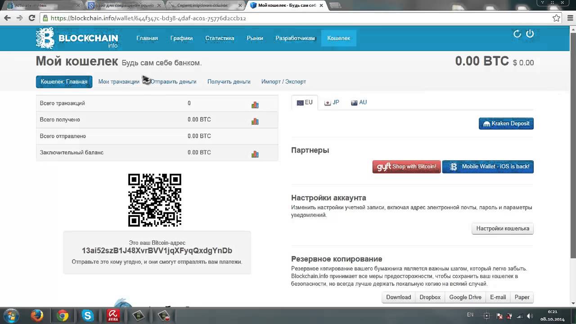Launch Firefox from the taskbar
The image size is (576, 324).
[37, 315]
